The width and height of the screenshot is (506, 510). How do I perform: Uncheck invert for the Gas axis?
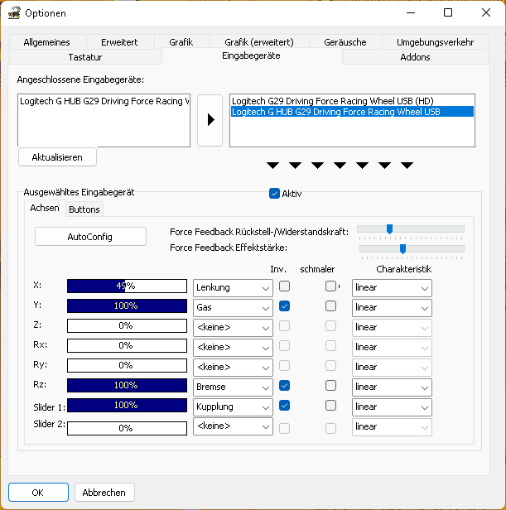pyautogui.click(x=284, y=306)
